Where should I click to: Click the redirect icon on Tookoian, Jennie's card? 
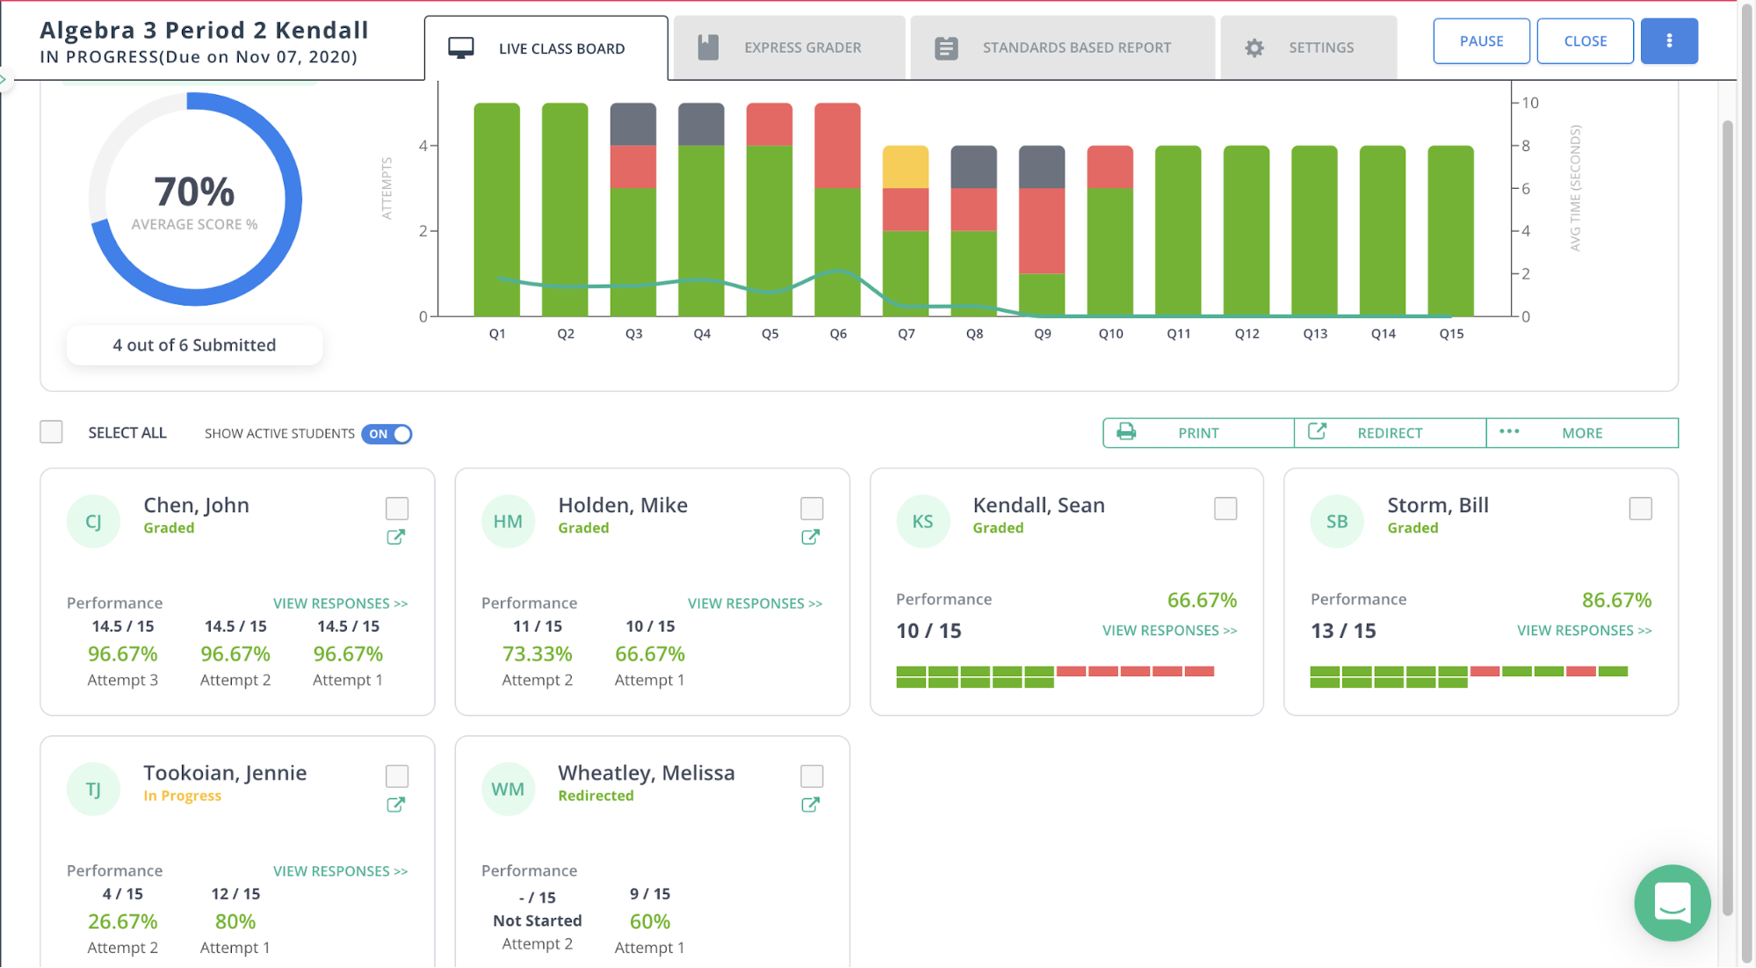point(396,805)
